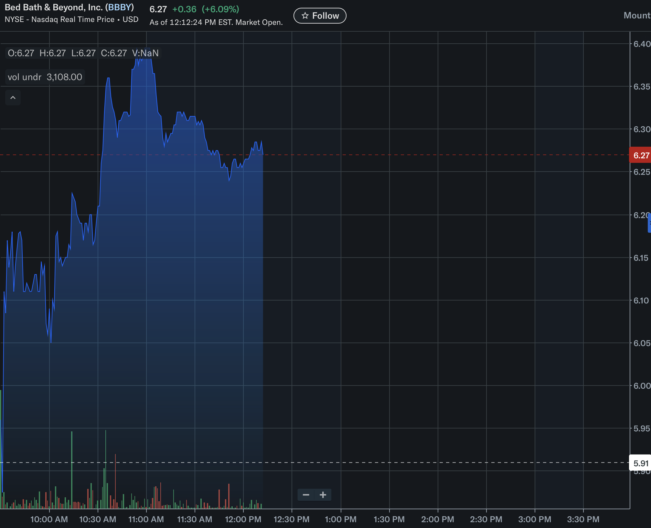Viewport: 651px width, 528px height.
Task: Click the 3:30 PM time axis label
Action: coord(583,519)
